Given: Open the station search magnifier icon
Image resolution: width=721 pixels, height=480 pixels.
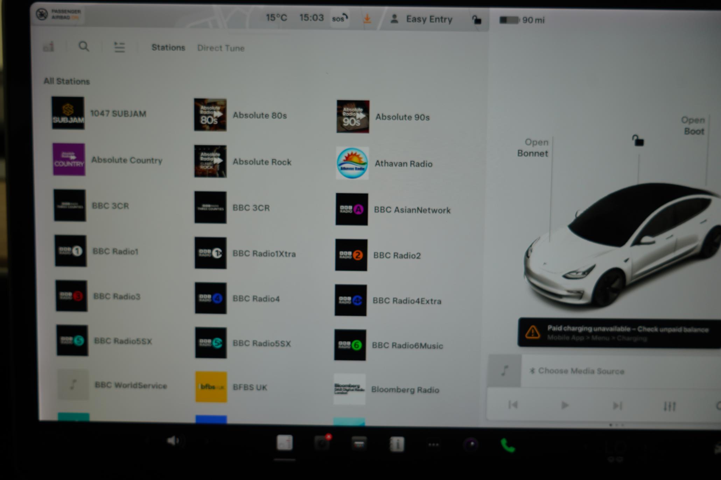Looking at the screenshot, I should 84,46.
